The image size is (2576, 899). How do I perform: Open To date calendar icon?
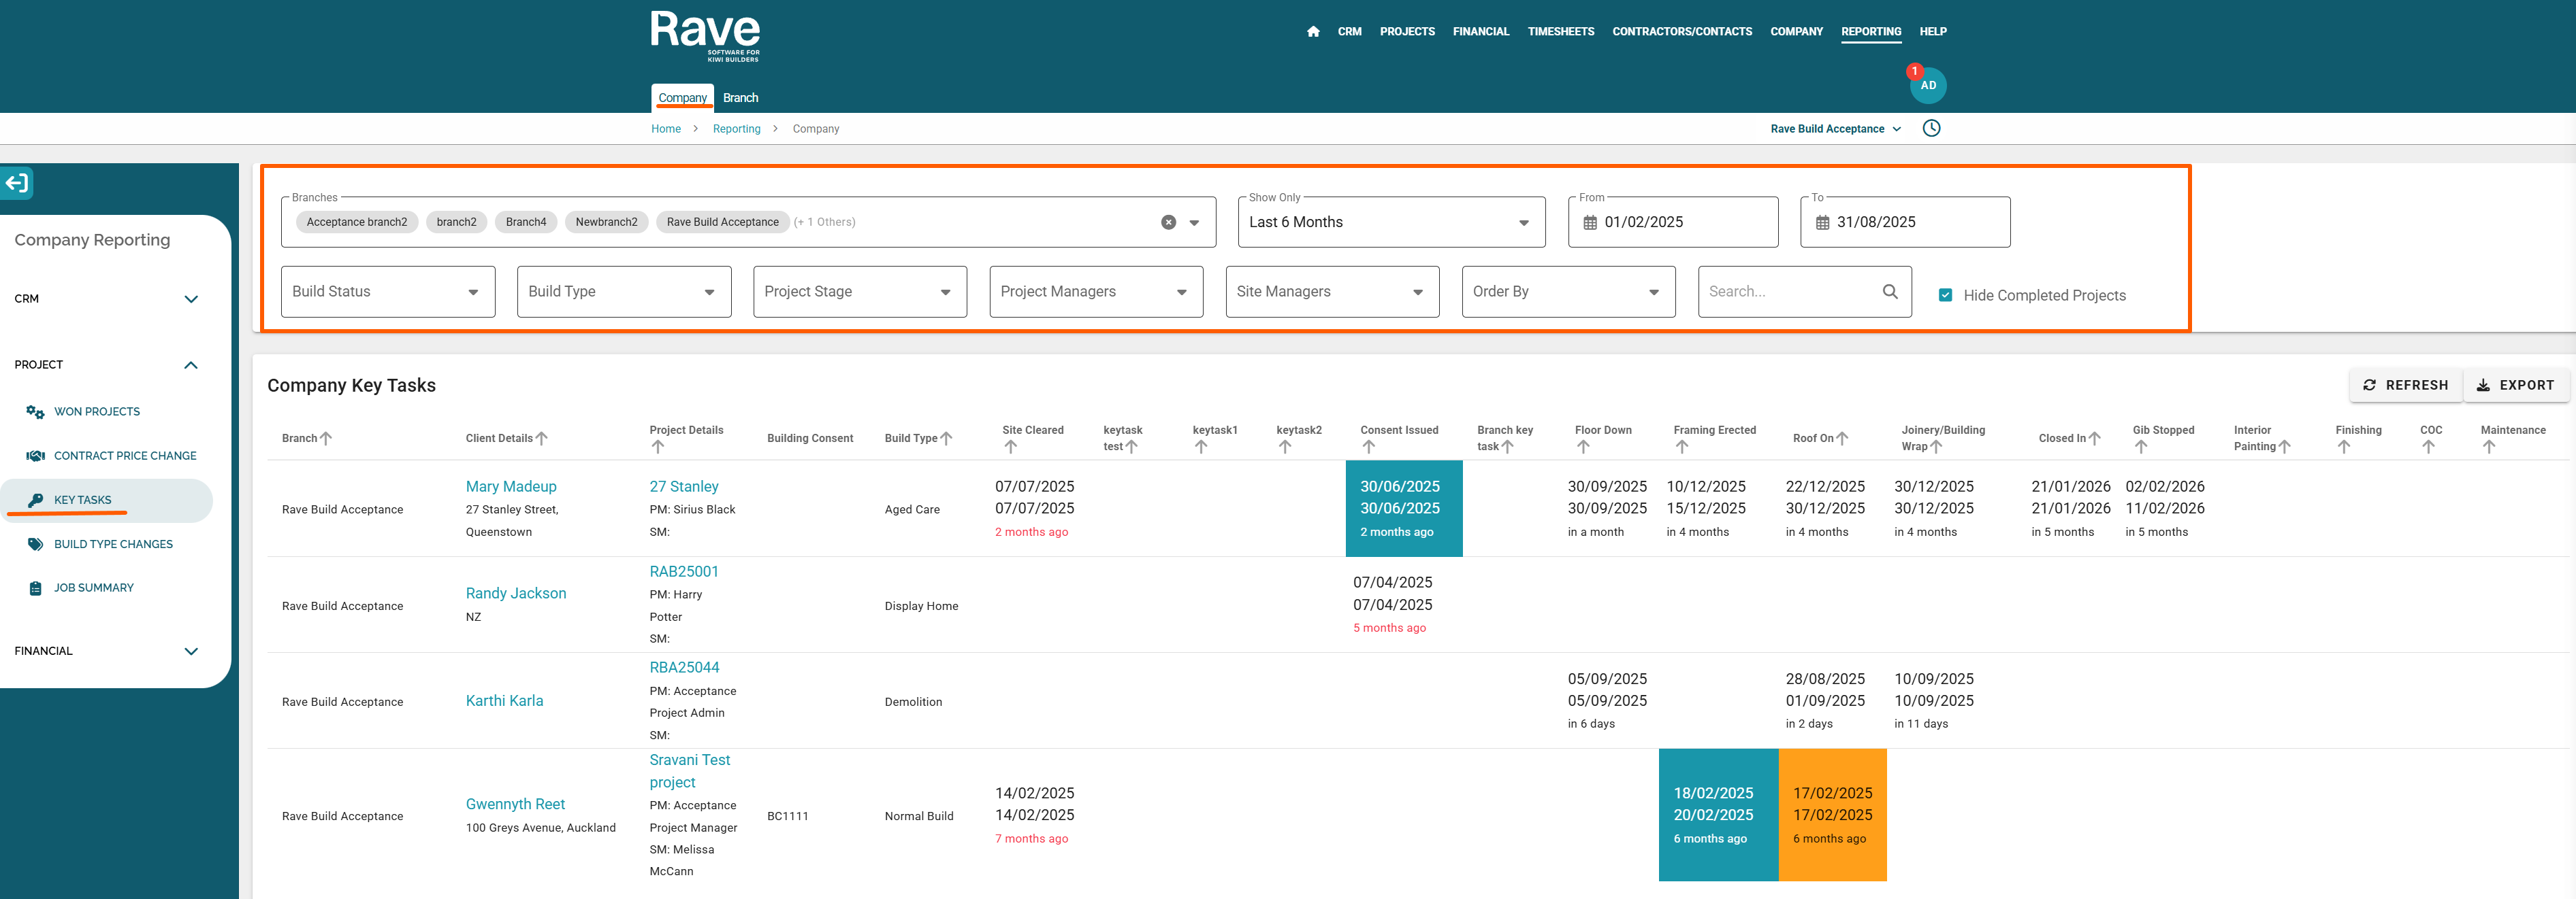click(1822, 223)
